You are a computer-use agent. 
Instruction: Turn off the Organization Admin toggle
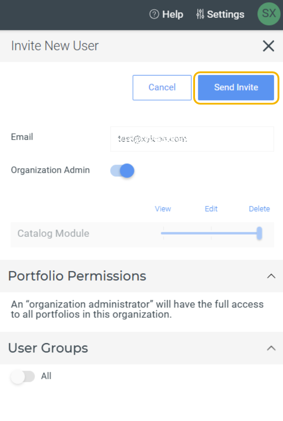coord(122,170)
